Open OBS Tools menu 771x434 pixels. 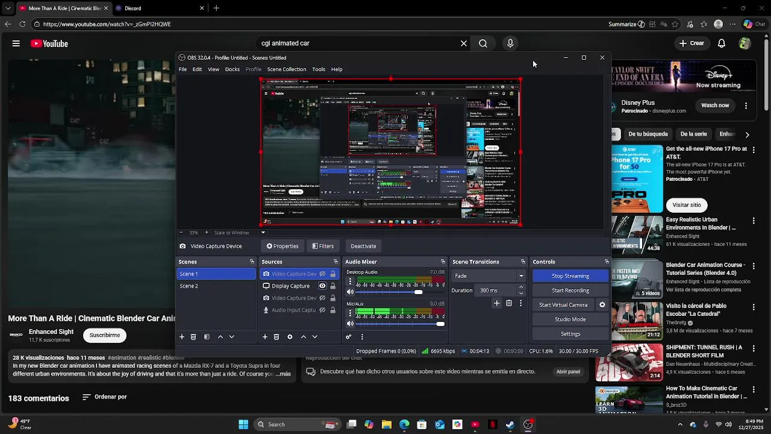coord(319,69)
